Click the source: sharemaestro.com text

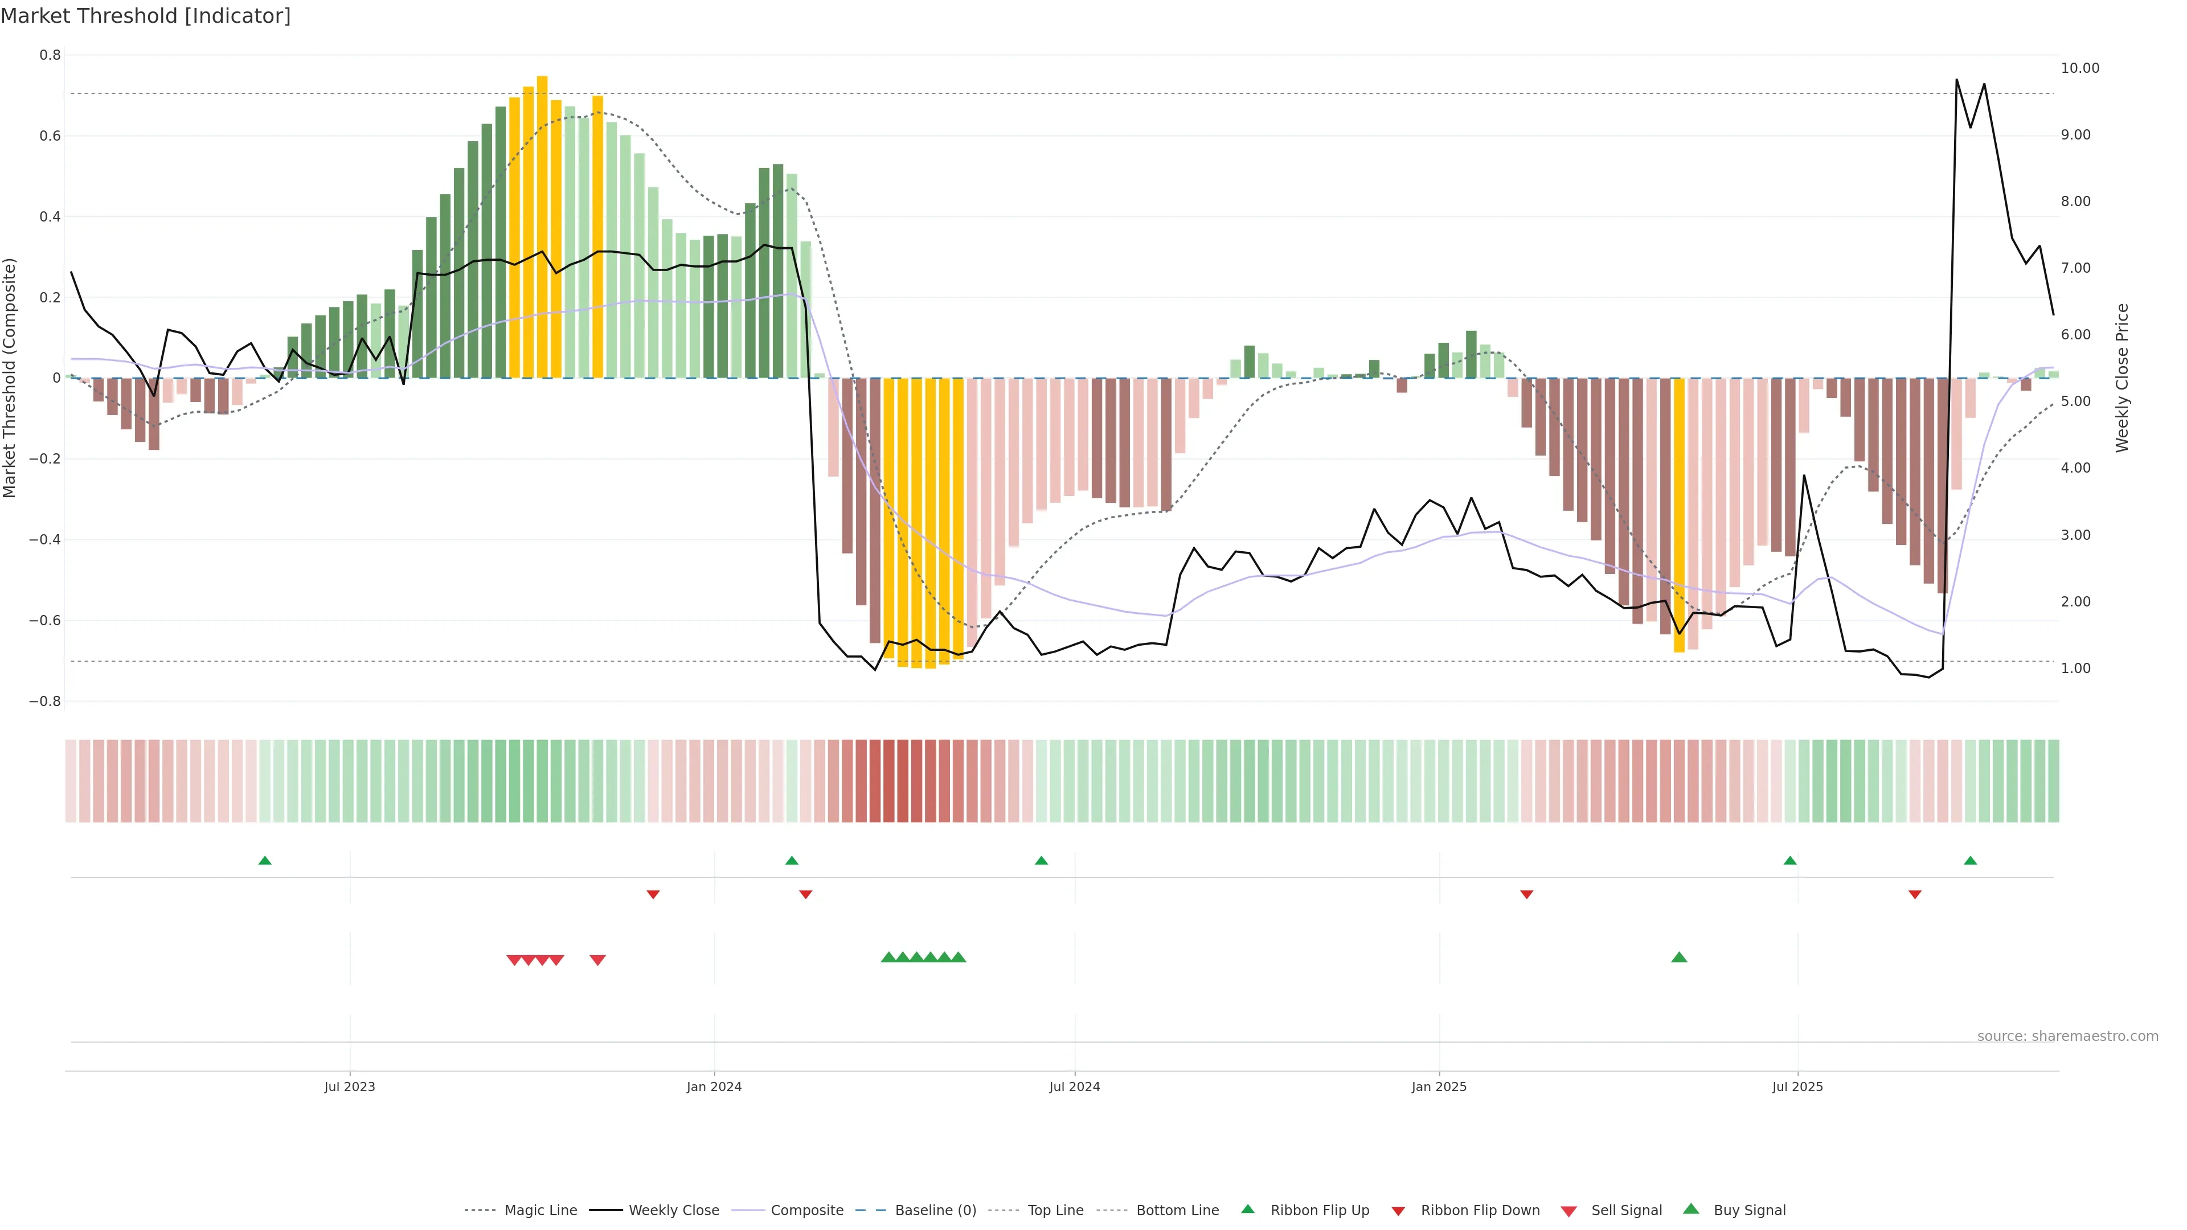[2067, 1036]
